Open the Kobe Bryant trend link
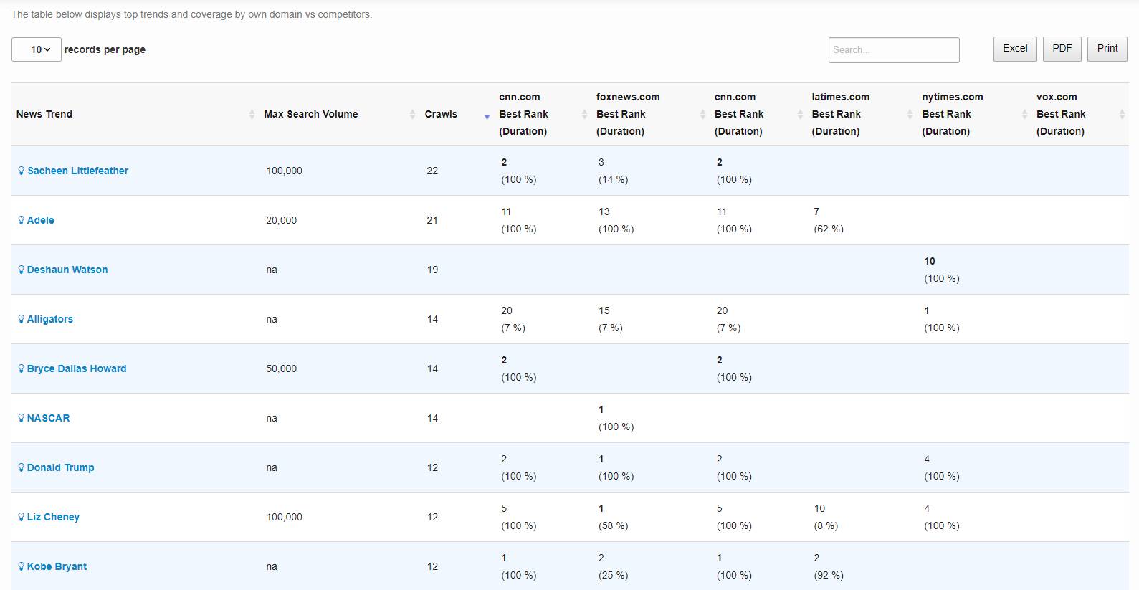Screen dimensions: 1139x590 tap(57, 566)
